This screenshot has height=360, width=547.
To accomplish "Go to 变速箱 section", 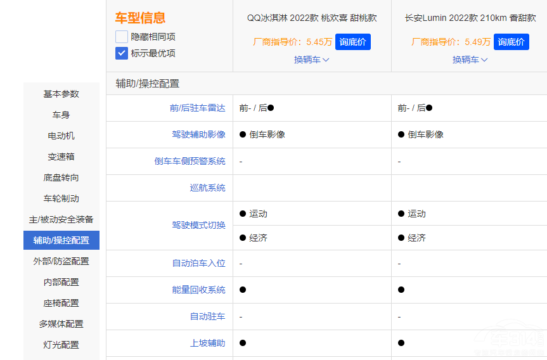I will click(61, 157).
